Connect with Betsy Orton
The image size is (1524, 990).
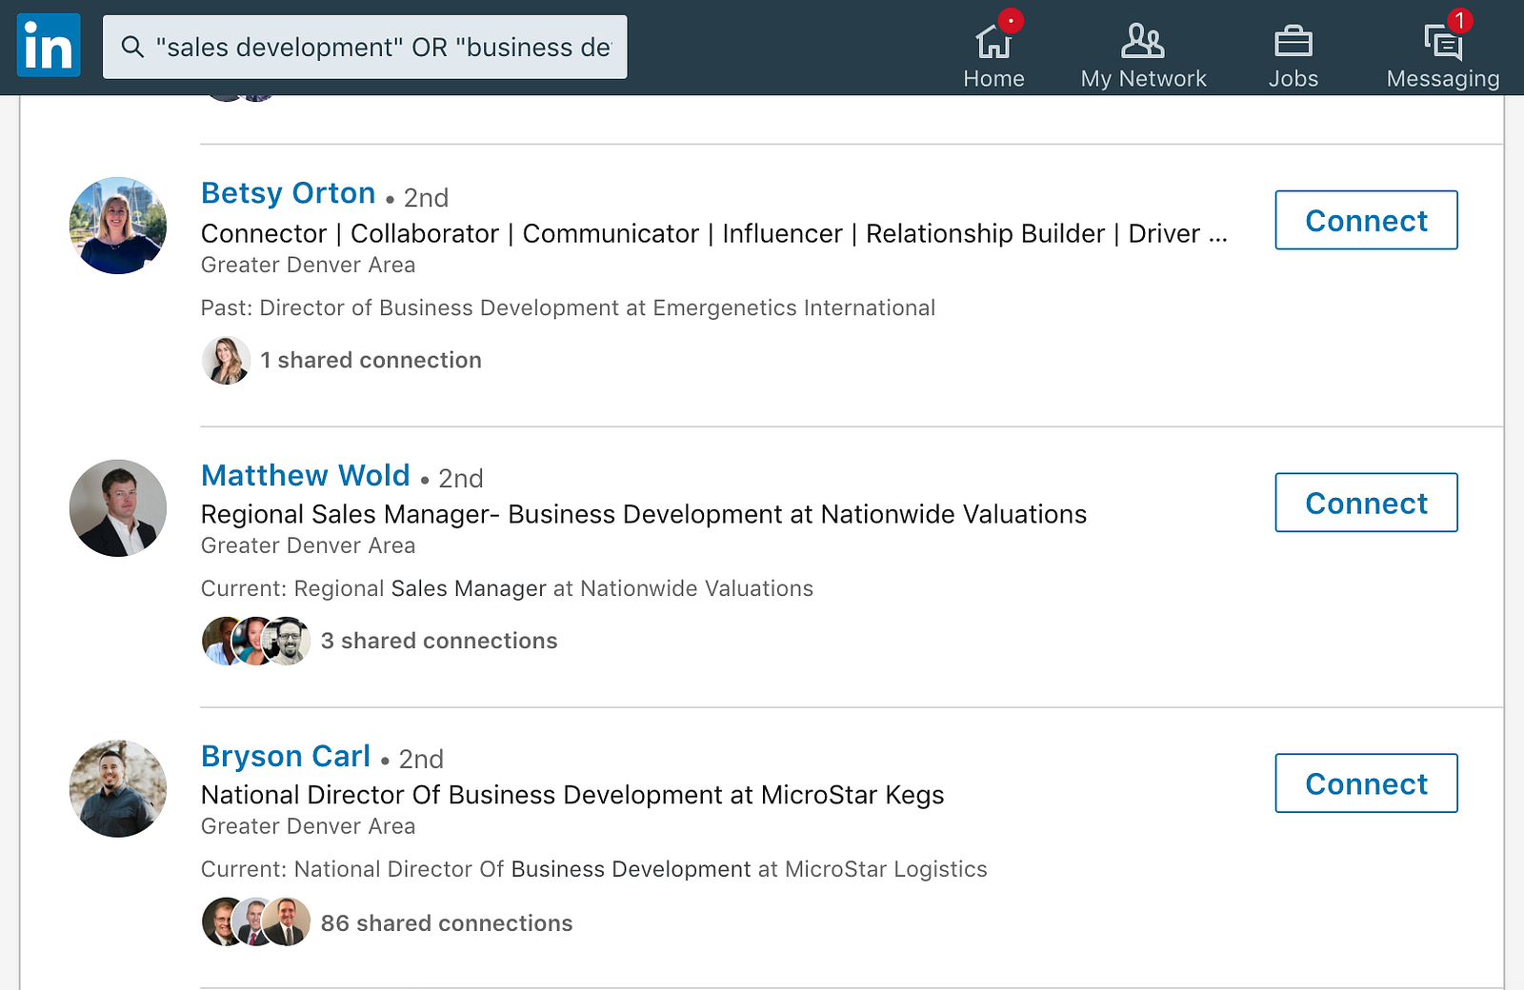(x=1365, y=220)
